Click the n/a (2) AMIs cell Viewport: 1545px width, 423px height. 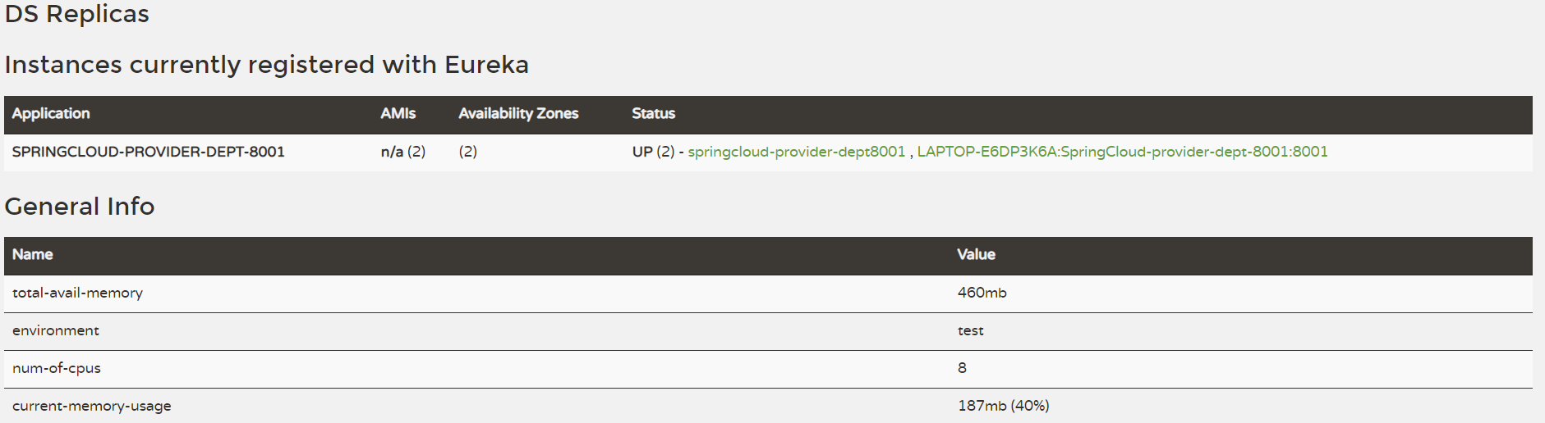(x=402, y=152)
